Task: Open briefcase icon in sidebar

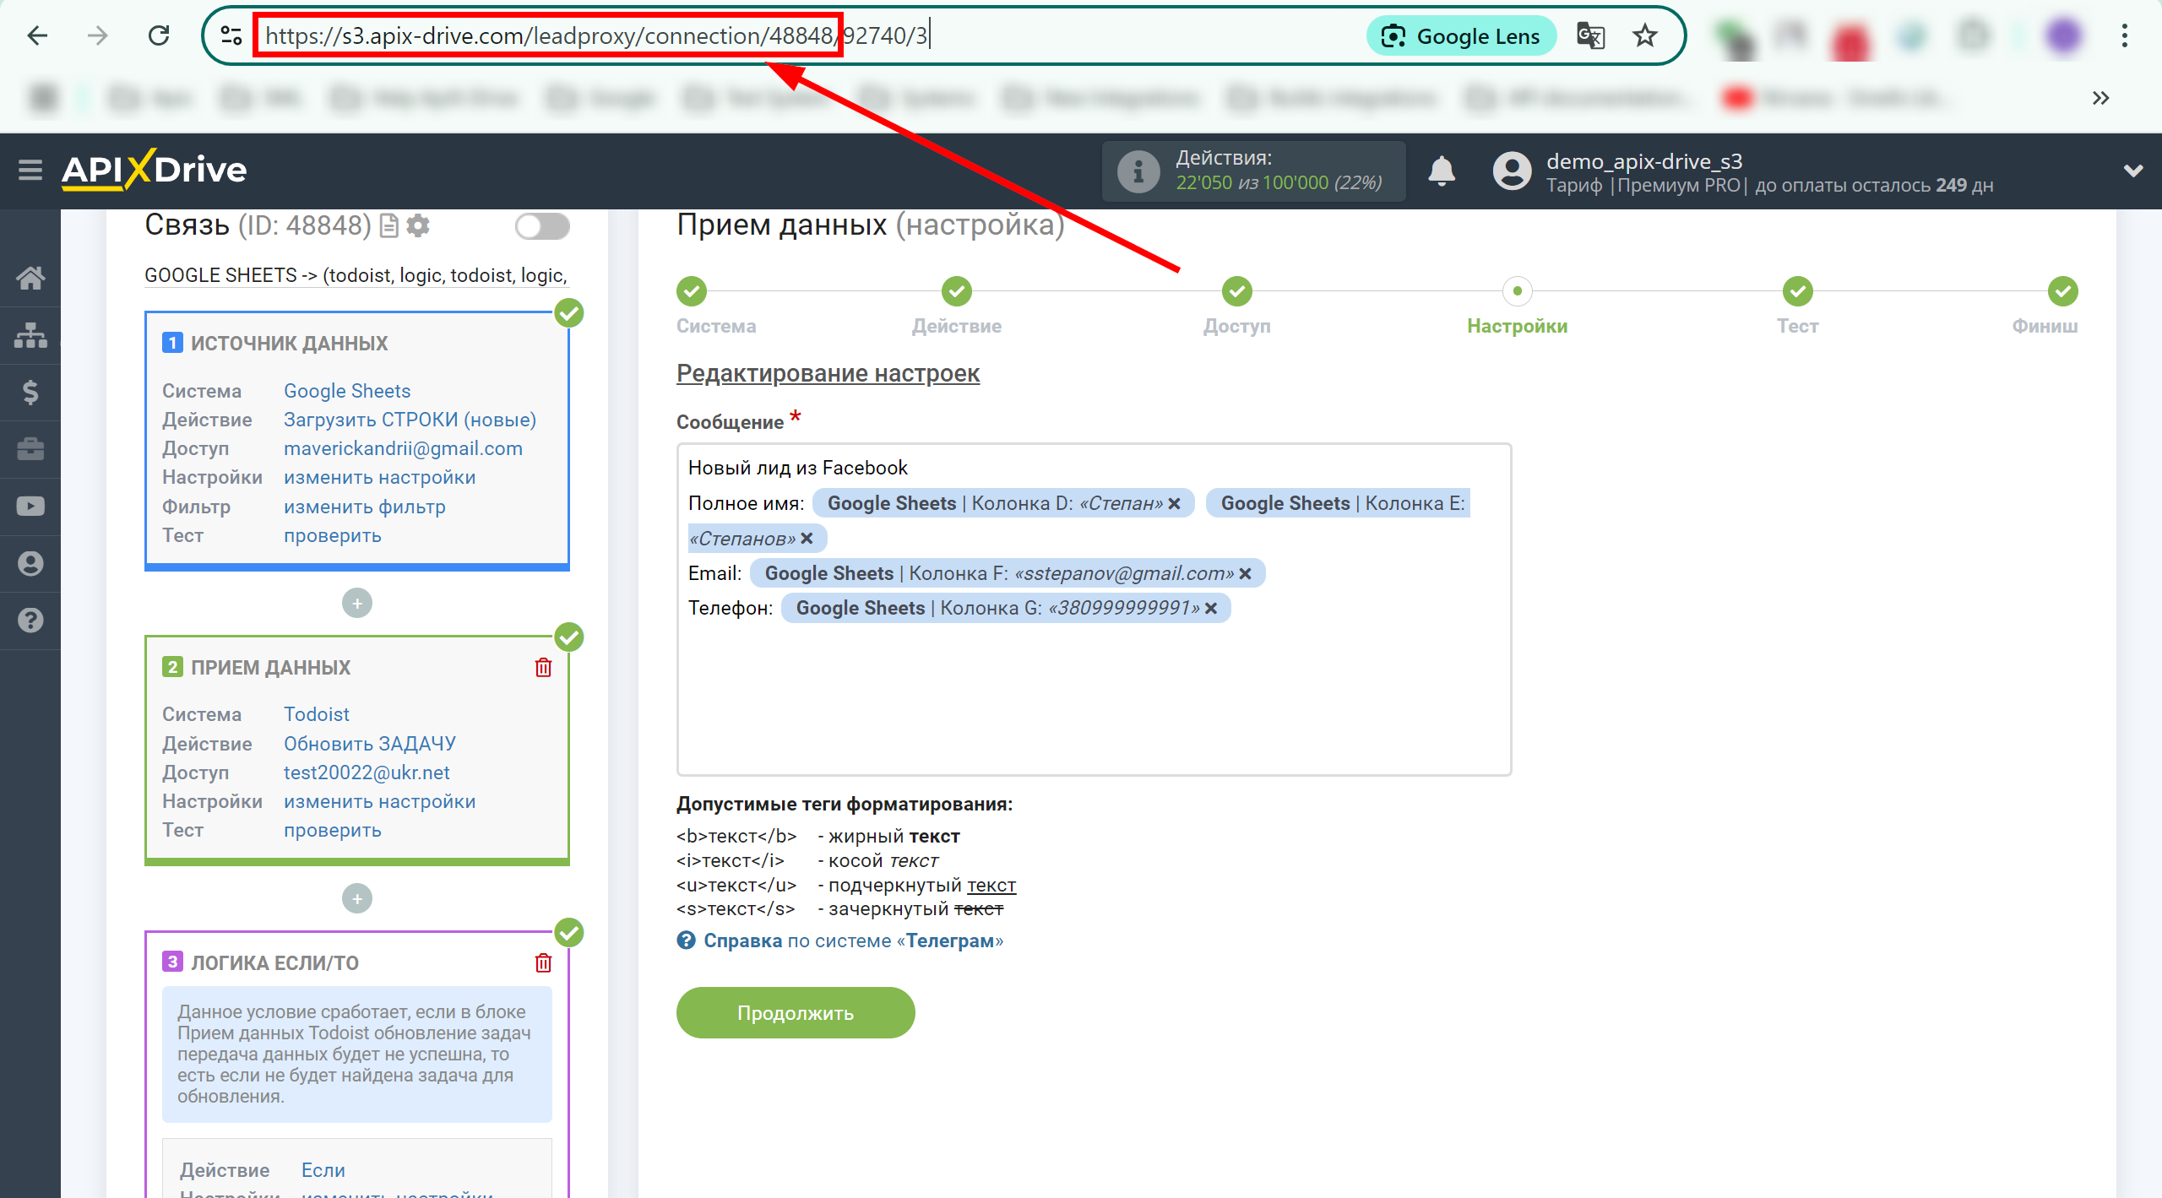Action: 30,449
